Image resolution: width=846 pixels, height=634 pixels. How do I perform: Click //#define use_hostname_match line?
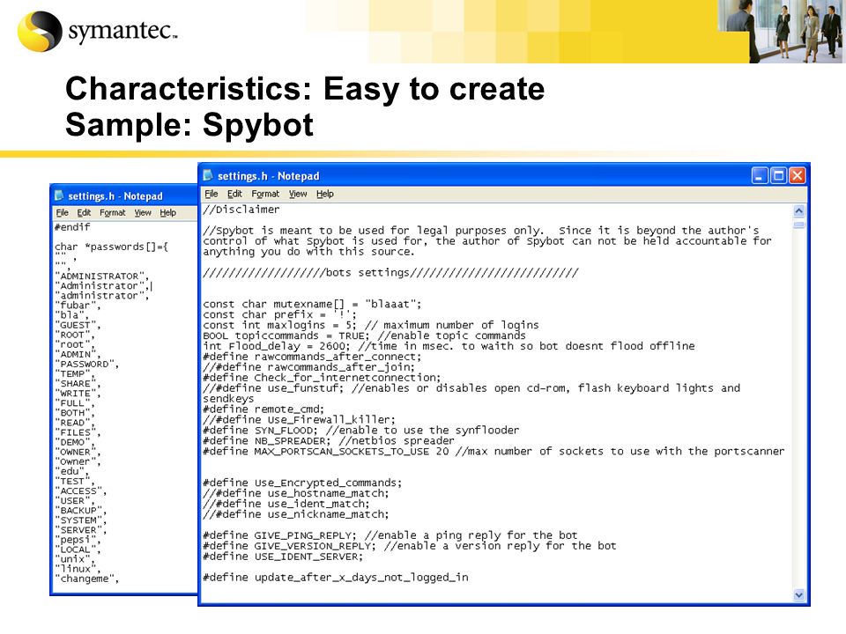pos(296,493)
